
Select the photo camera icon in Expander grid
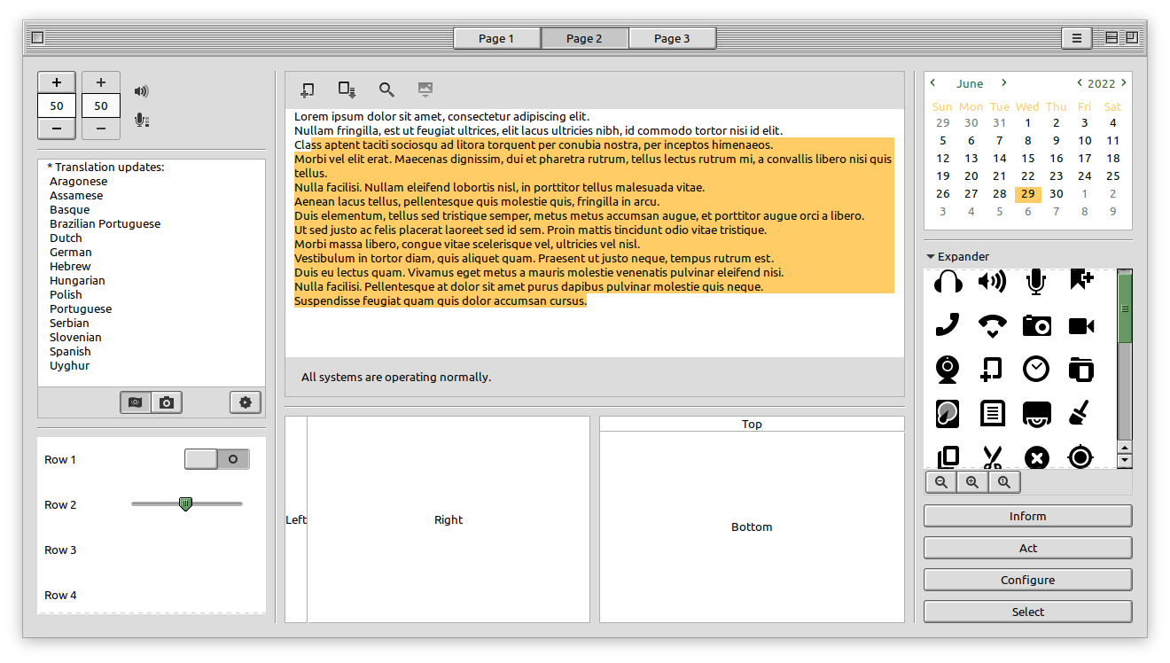pos(1036,325)
